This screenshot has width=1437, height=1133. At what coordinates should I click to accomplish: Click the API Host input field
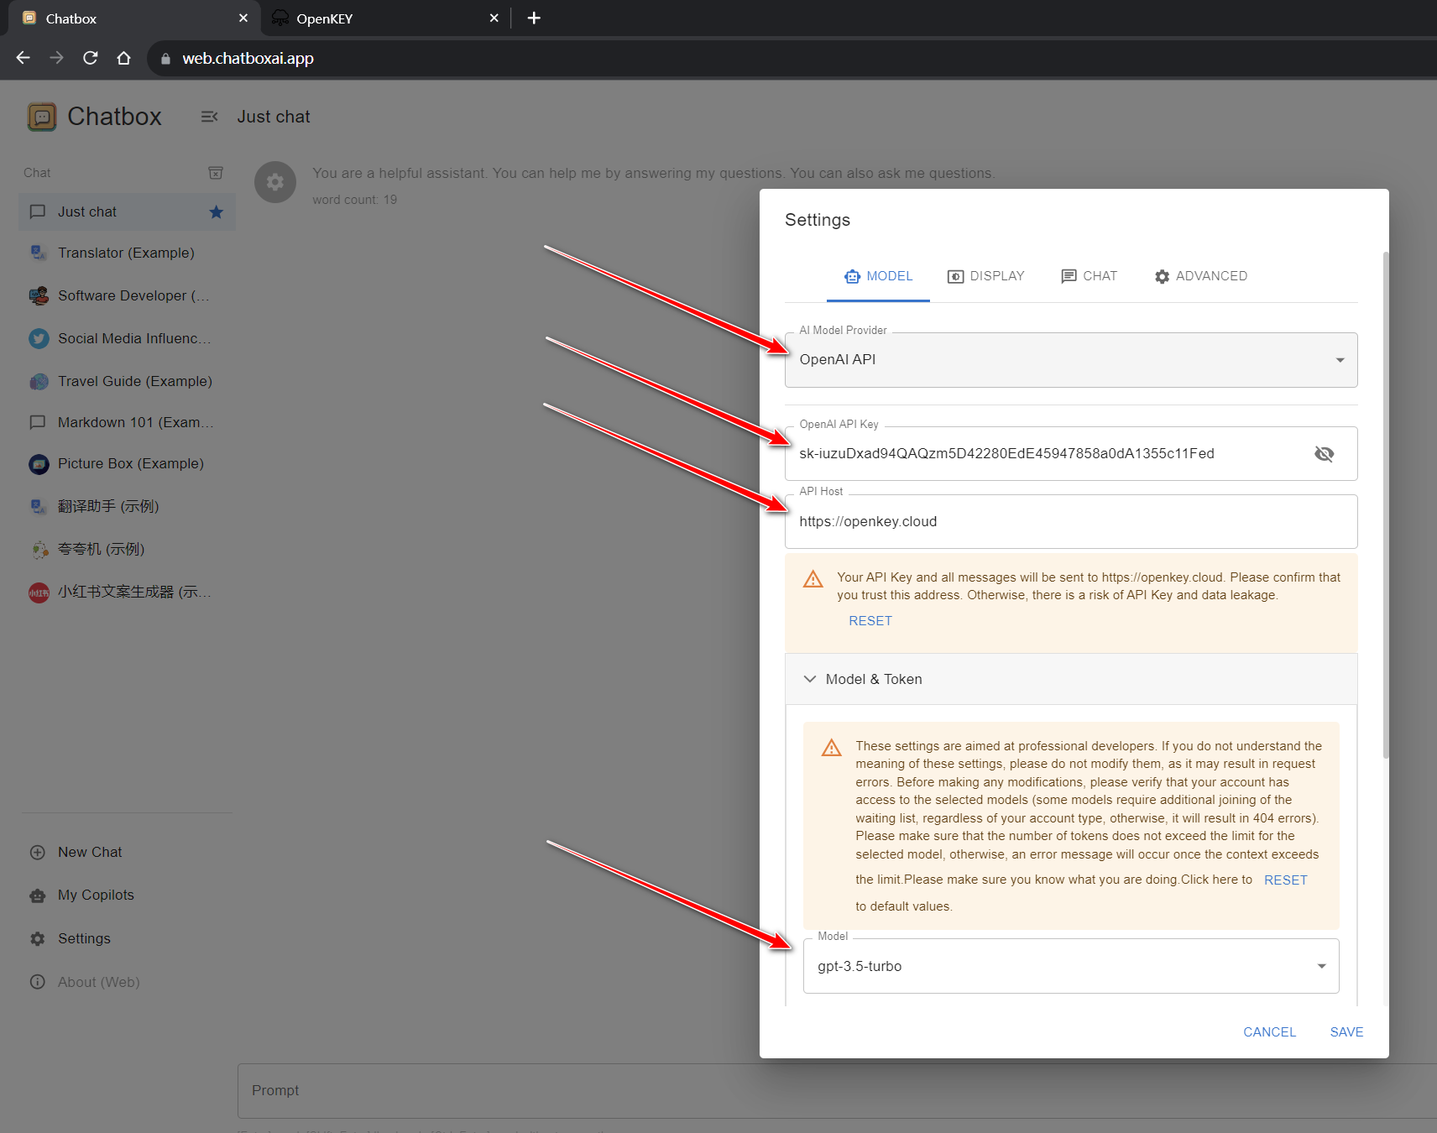[1070, 522]
